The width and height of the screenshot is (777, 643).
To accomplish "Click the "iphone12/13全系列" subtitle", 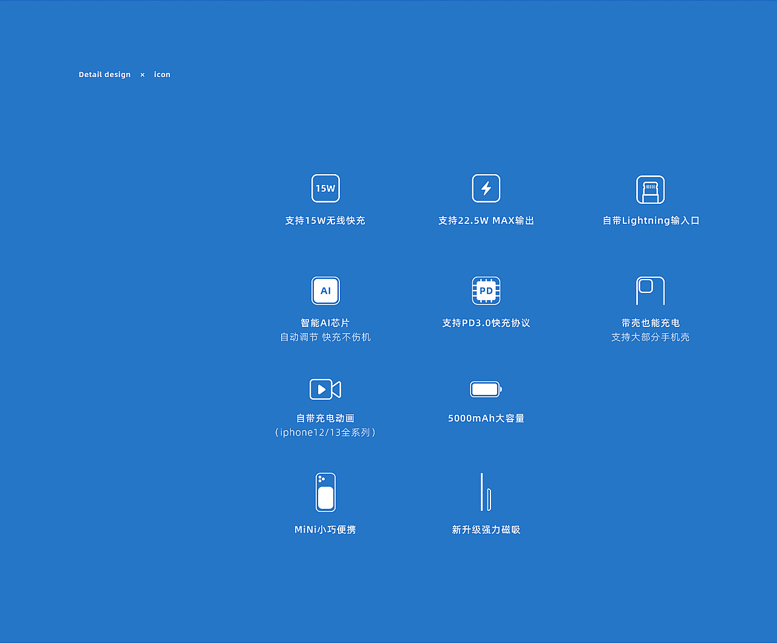I will tap(325, 433).
